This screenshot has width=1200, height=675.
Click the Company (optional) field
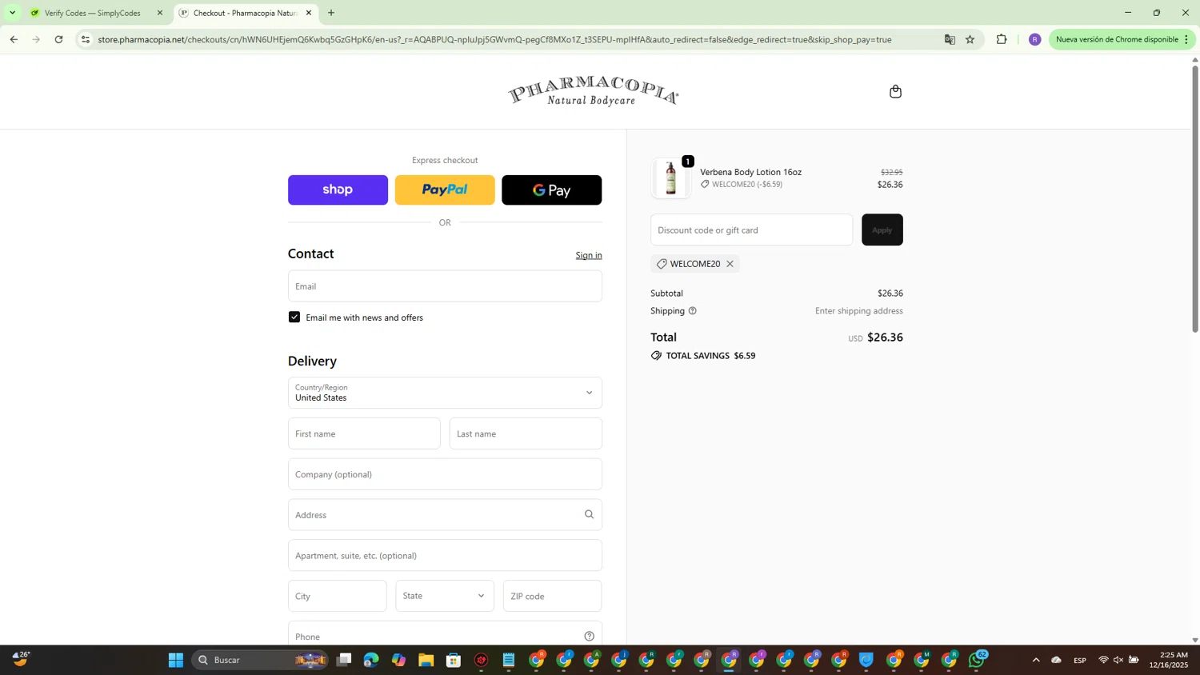click(x=445, y=474)
